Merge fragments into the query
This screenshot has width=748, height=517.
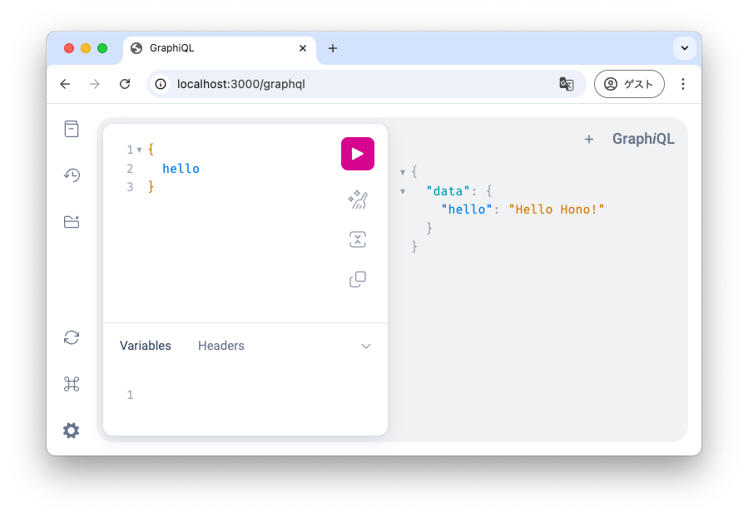coord(357,239)
